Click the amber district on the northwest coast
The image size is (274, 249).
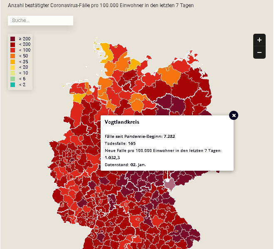(x=78, y=98)
